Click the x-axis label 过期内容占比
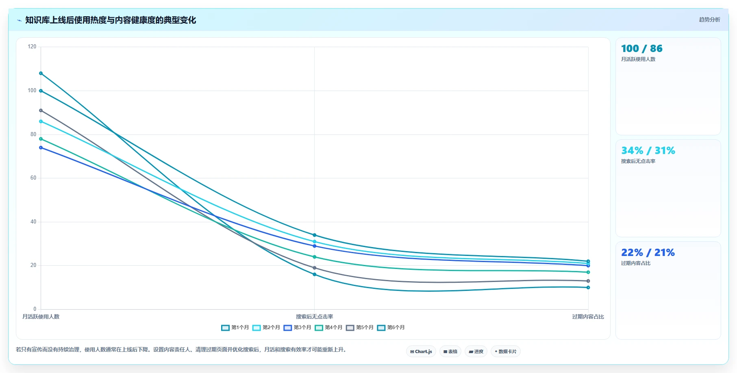Viewport: 737px width, 373px height. (588, 317)
